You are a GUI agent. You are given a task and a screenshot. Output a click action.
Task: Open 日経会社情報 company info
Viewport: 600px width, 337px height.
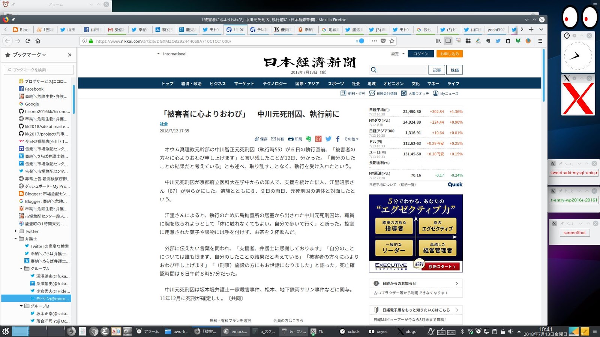pos(383,93)
